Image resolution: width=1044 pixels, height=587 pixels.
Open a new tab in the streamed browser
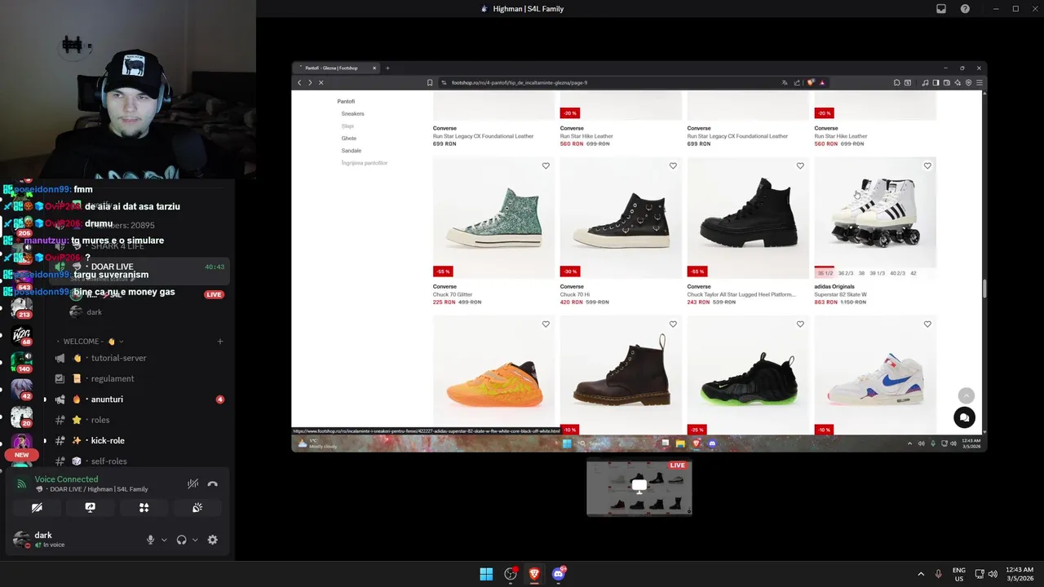387,68
